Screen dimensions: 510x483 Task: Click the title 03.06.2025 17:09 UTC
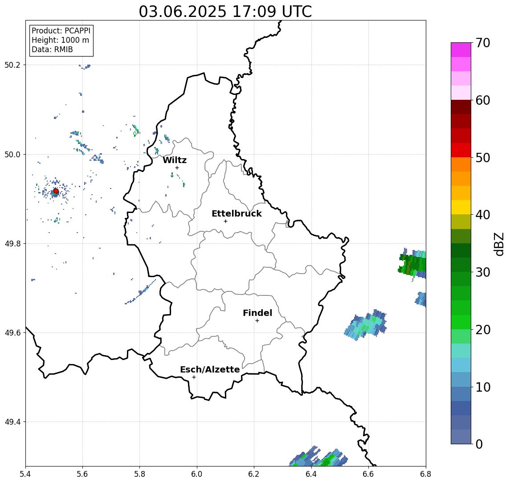225,12
